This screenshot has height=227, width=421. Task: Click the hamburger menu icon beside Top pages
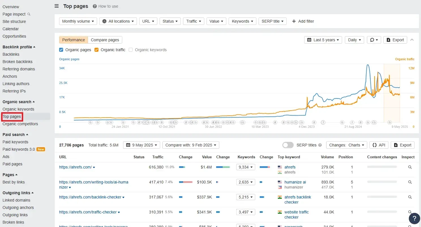tap(57, 6)
